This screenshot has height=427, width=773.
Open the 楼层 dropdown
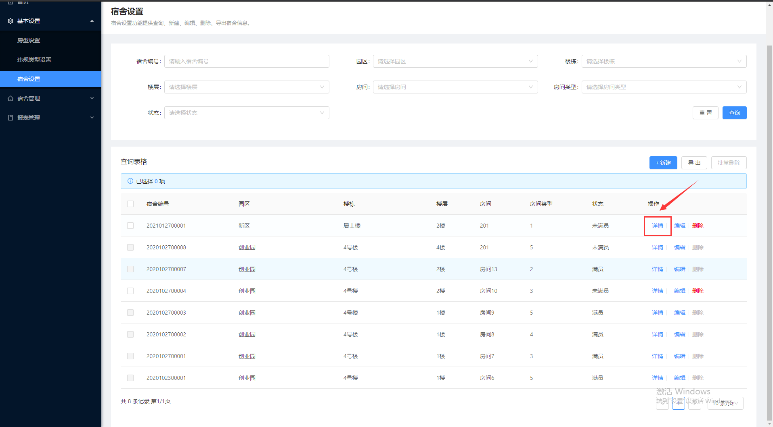point(247,87)
